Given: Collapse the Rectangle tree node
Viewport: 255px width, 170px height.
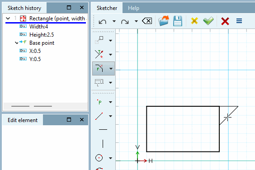Looking at the screenshot, I should click(8, 19).
